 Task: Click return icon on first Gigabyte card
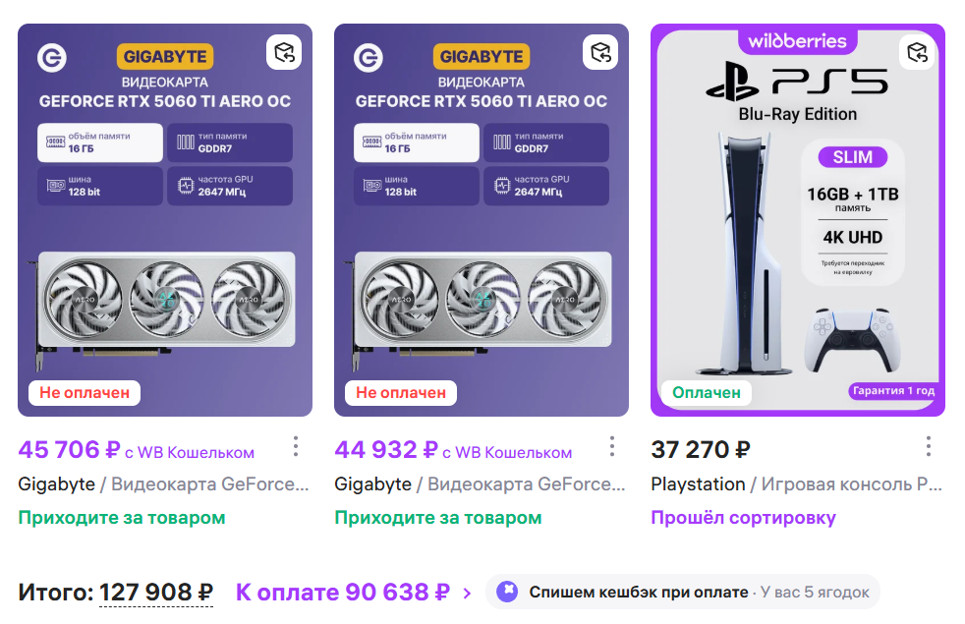point(284,52)
